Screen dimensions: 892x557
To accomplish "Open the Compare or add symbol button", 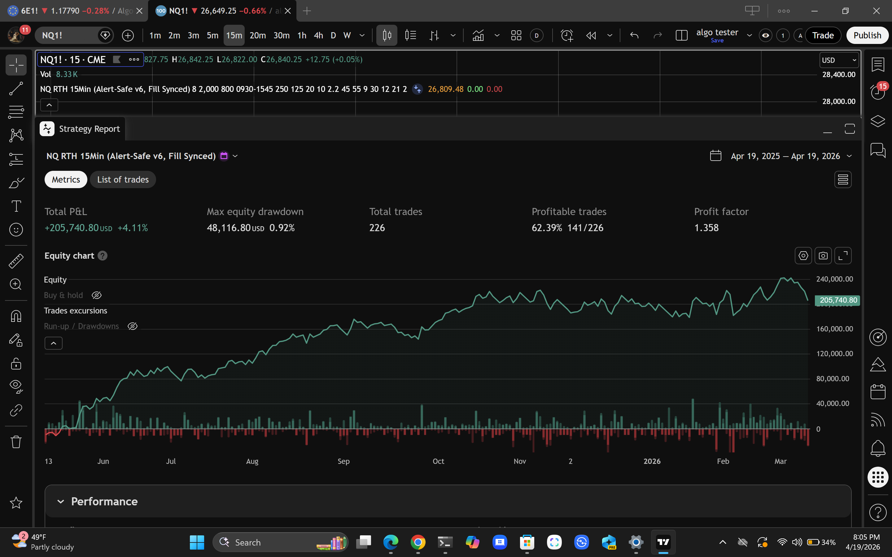I will (128, 35).
